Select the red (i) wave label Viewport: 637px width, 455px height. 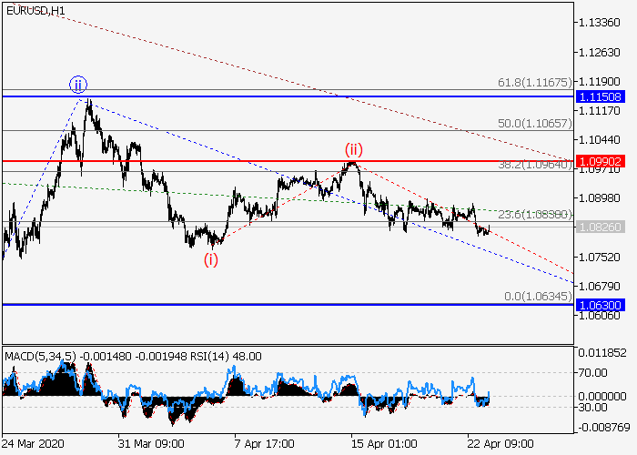pyautogui.click(x=210, y=259)
